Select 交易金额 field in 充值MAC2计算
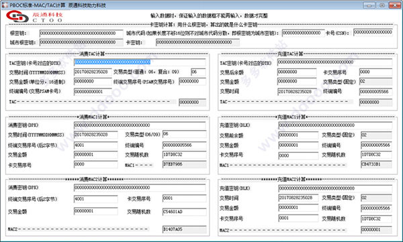 pyautogui.click(x=298, y=208)
